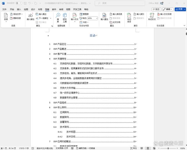Open the 目录 table of contents gallery
Image resolution: width=187 pixels, height=150 pixels.
coord(6,18)
